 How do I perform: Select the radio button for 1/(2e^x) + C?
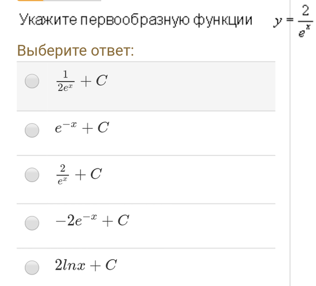click(x=32, y=81)
